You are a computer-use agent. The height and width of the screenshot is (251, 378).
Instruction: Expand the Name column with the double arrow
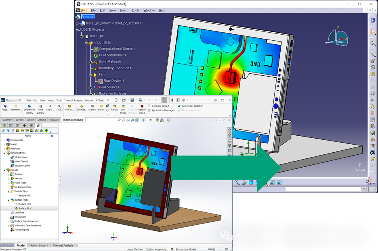point(52,136)
